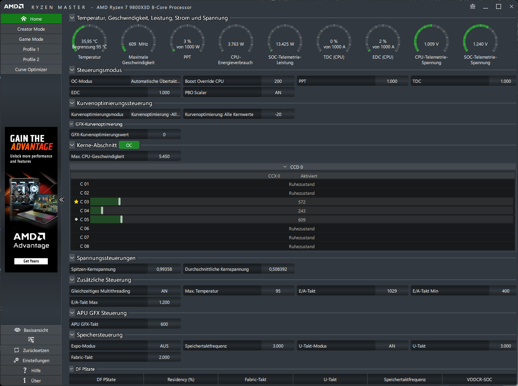Click the Über info icon
Image resolution: width=518 pixels, height=386 pixels.
point(25,380)
